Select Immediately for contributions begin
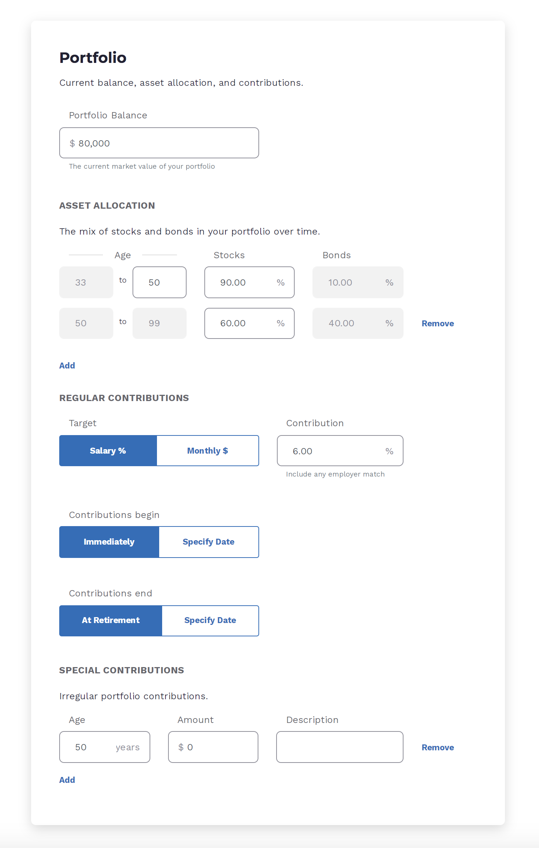The image size is (539, 848). pyautogui.click(x=109, y=542)
